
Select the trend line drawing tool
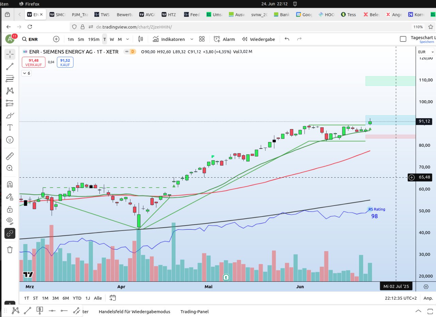(10, 67)
